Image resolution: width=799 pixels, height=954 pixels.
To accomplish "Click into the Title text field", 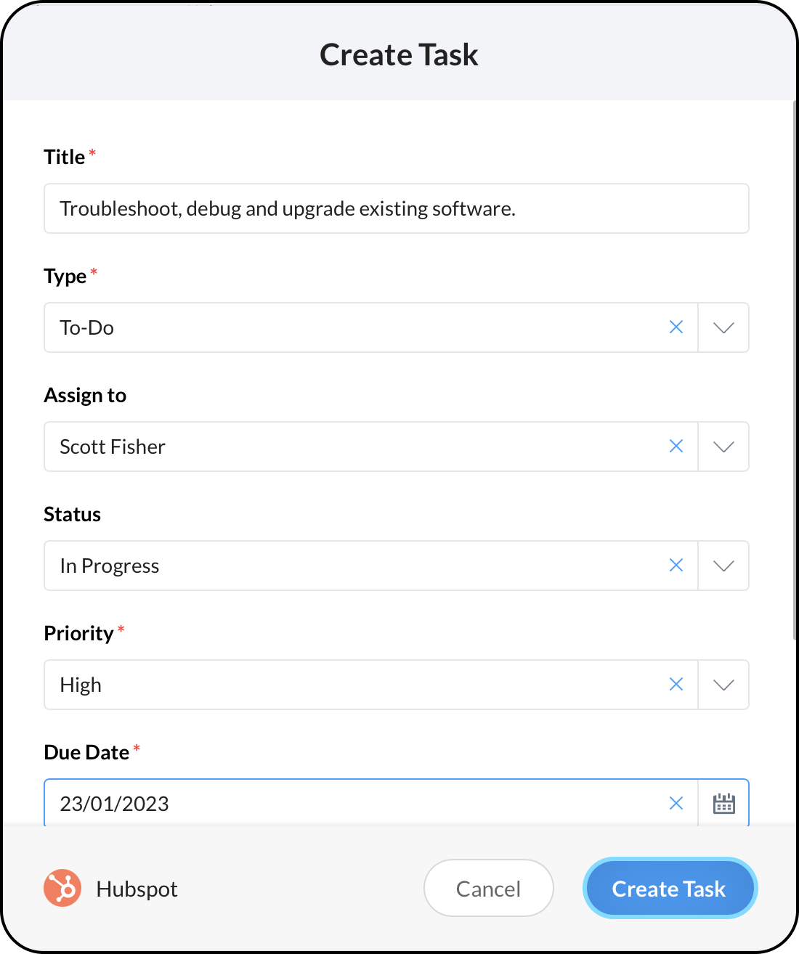I will 396,208.
